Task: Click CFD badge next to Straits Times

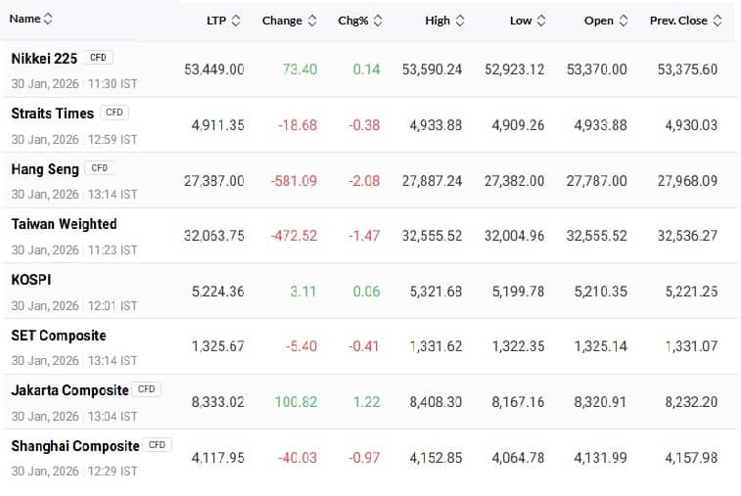Action: click(115, 113)
